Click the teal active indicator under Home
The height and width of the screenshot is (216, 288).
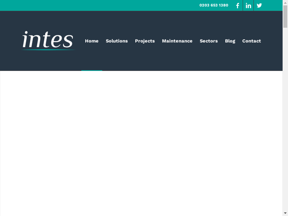(92, 71)
